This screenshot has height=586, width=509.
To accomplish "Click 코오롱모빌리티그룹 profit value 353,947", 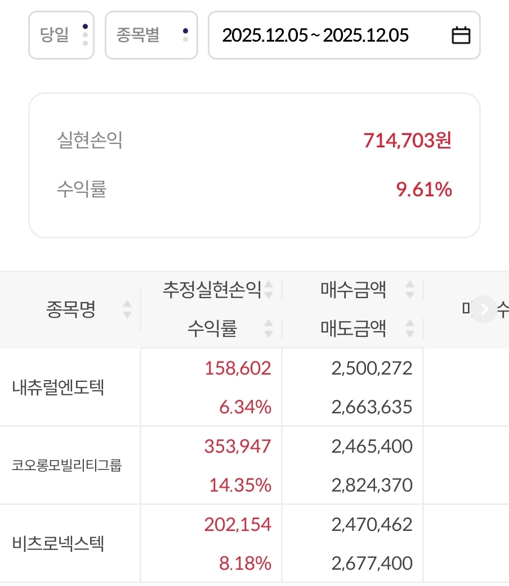I will coord(237,447).
